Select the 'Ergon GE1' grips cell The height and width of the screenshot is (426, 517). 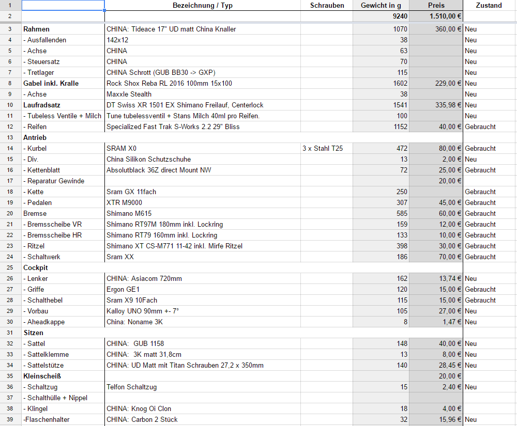tap(203, 289)
